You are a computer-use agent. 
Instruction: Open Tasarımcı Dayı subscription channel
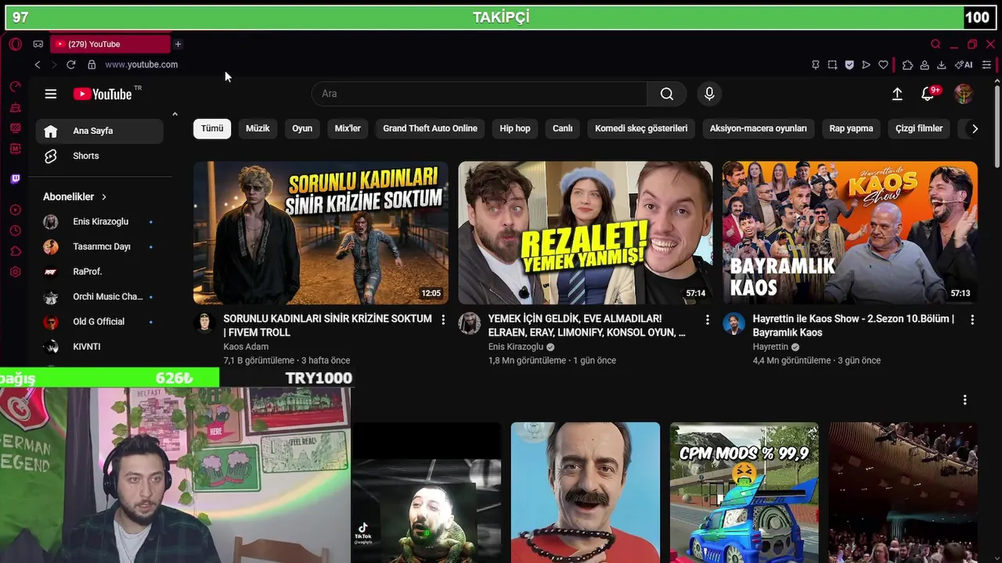click(x=99, y=247)
